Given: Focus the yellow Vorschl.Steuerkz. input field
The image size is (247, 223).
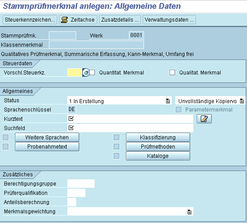Looking at the screenshot, I should click(x=75, y=73).
